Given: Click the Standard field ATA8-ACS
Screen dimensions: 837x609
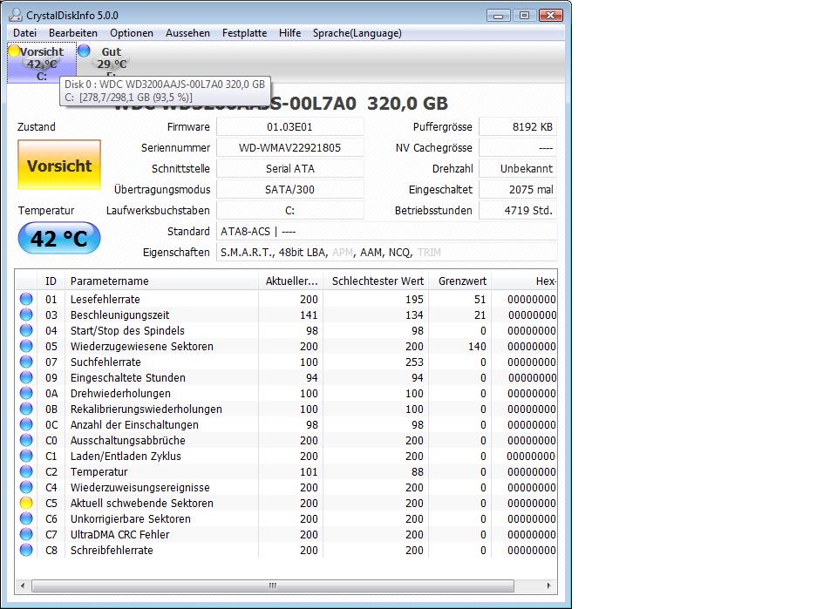Looking at the screenshot, I should pyautogui.click(x=386, y=232).
